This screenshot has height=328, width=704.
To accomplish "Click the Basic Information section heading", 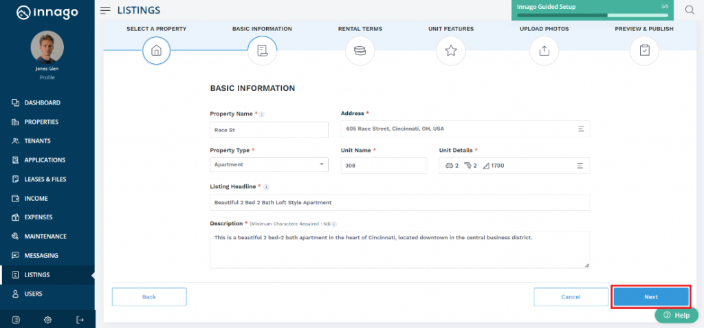I will [x=252, y=89].
